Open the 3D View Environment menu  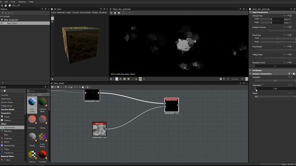click(x=85, y=12)
